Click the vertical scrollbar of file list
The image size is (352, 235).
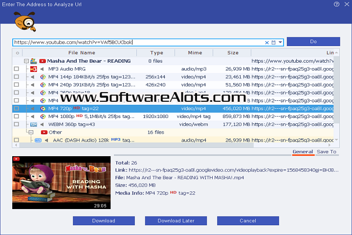336,90
